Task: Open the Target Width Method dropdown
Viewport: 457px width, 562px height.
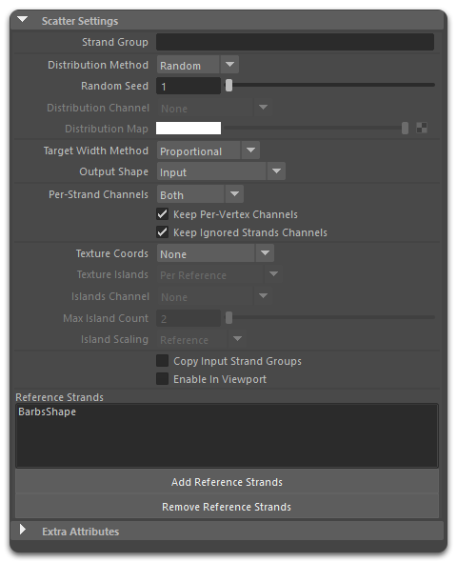Action: pyautogui.click(x=209, y=151)
